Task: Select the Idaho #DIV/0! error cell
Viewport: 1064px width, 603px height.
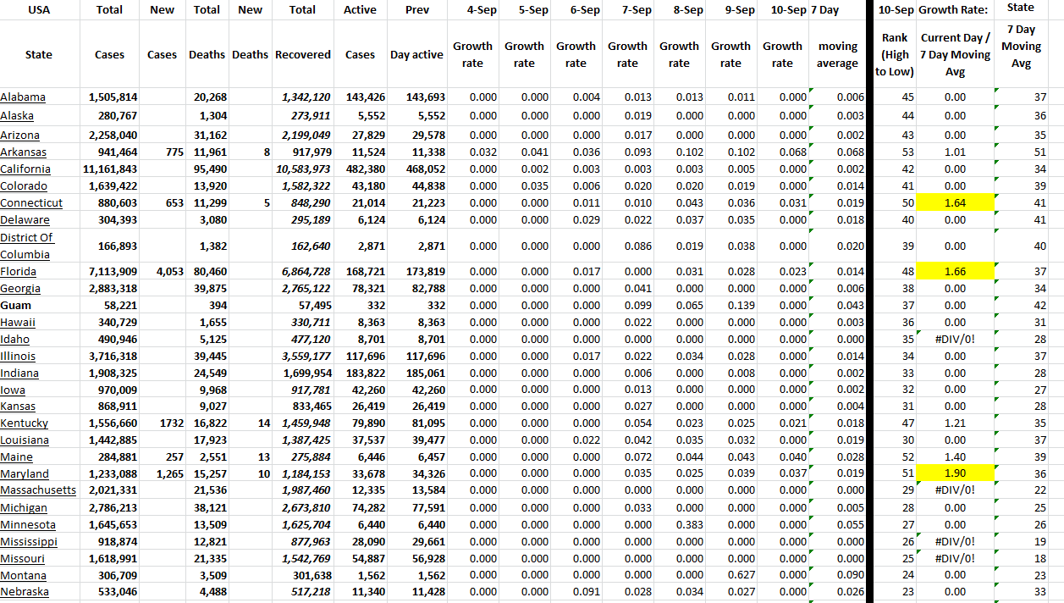Action: (955, 340)
